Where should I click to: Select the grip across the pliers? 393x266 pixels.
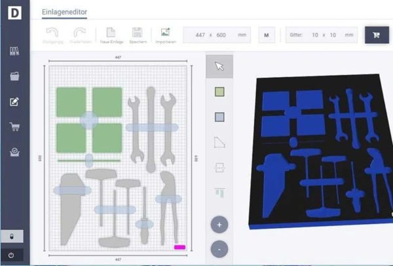click(x=168, y=199)
